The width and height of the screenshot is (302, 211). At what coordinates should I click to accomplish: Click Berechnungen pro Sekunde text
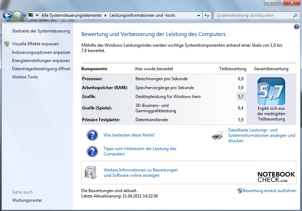click(162, 79)
